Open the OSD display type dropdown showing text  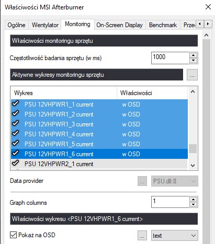175,236
